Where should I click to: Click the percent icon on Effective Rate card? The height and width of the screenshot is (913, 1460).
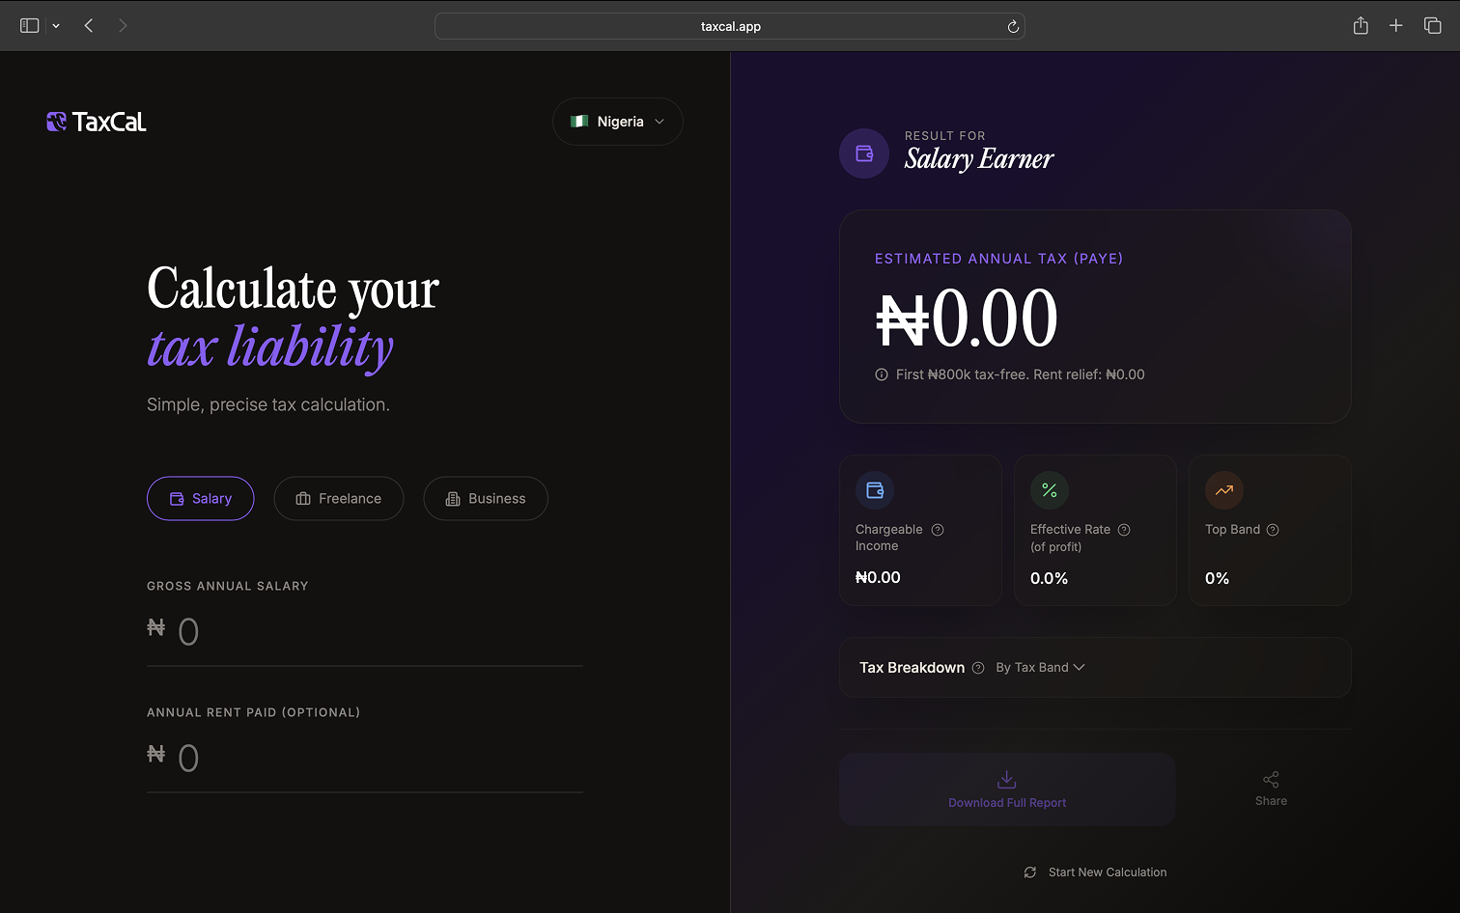click(x=1050, y=490)
